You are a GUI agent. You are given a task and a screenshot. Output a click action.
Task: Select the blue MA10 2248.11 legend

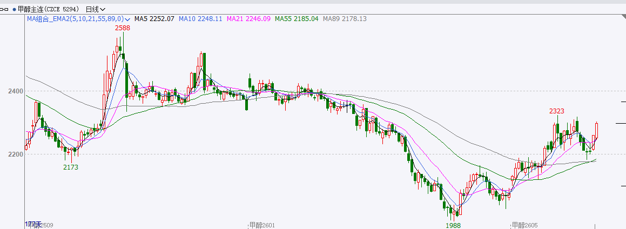pyautogui.click(x=201, y=19)
